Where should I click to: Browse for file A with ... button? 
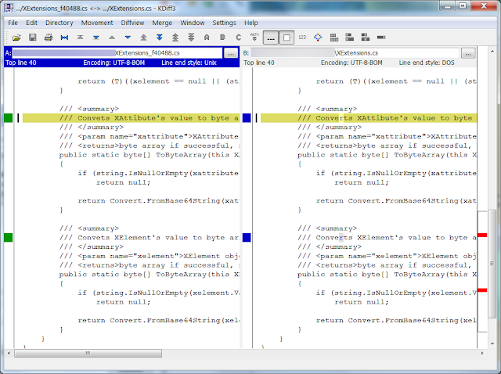point(231,53)
